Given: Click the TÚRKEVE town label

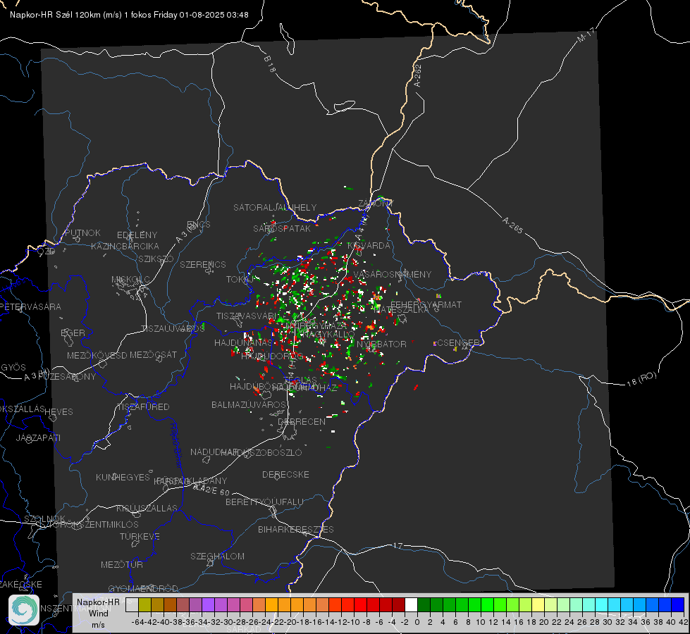Looking at the screenshot, I should point(140,536).
